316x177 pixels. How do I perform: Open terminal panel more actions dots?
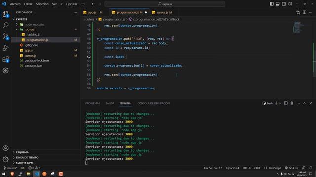click(298, 103)
